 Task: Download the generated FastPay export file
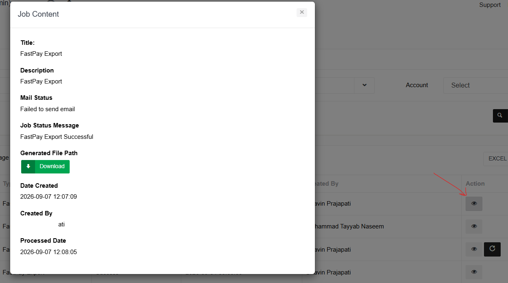pyautogui.click(x=45, y=167)
